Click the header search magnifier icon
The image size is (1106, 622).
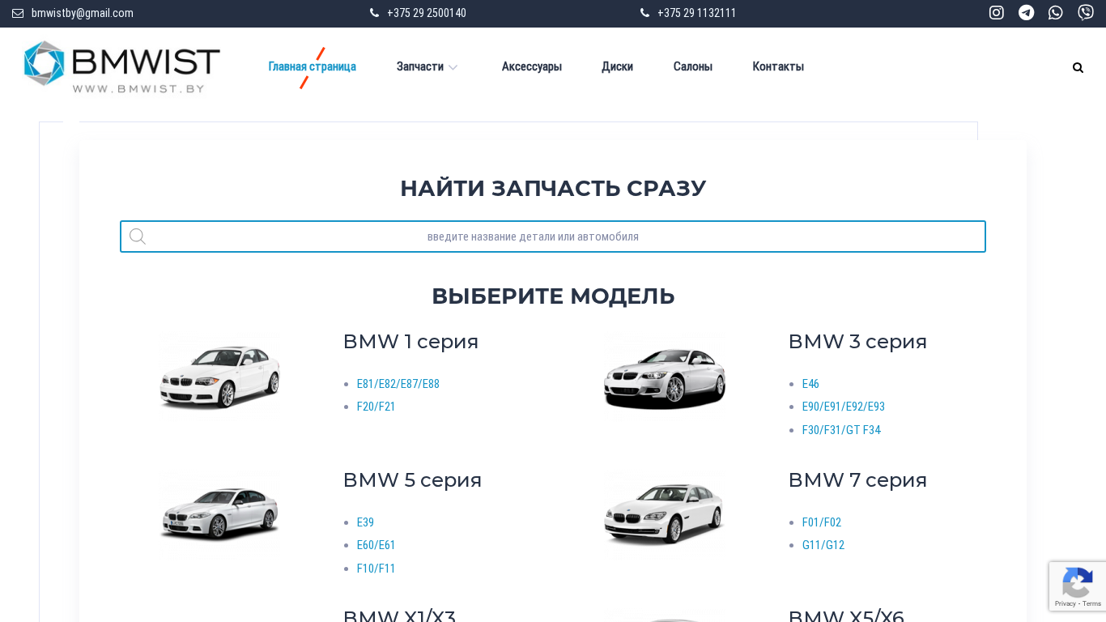point(1078,67)
